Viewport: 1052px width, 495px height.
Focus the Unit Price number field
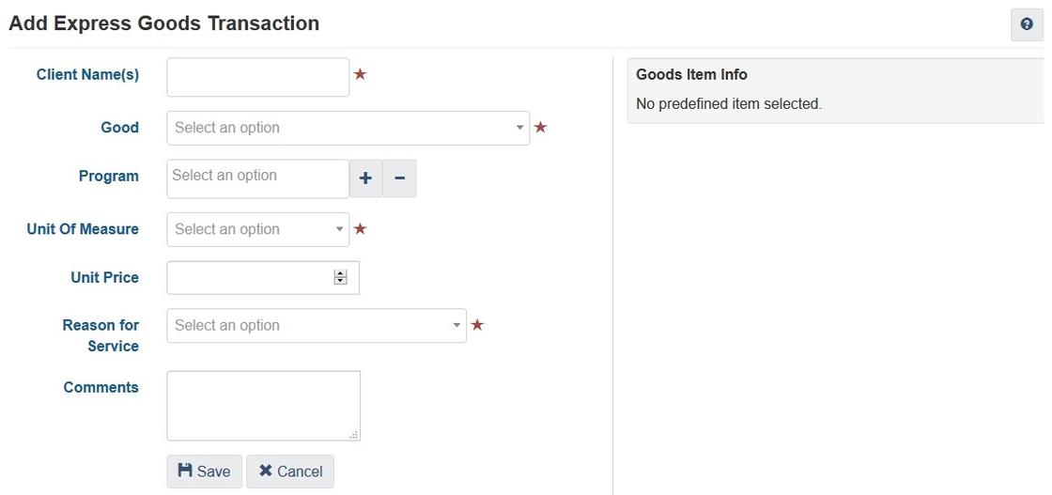point(249,277)
